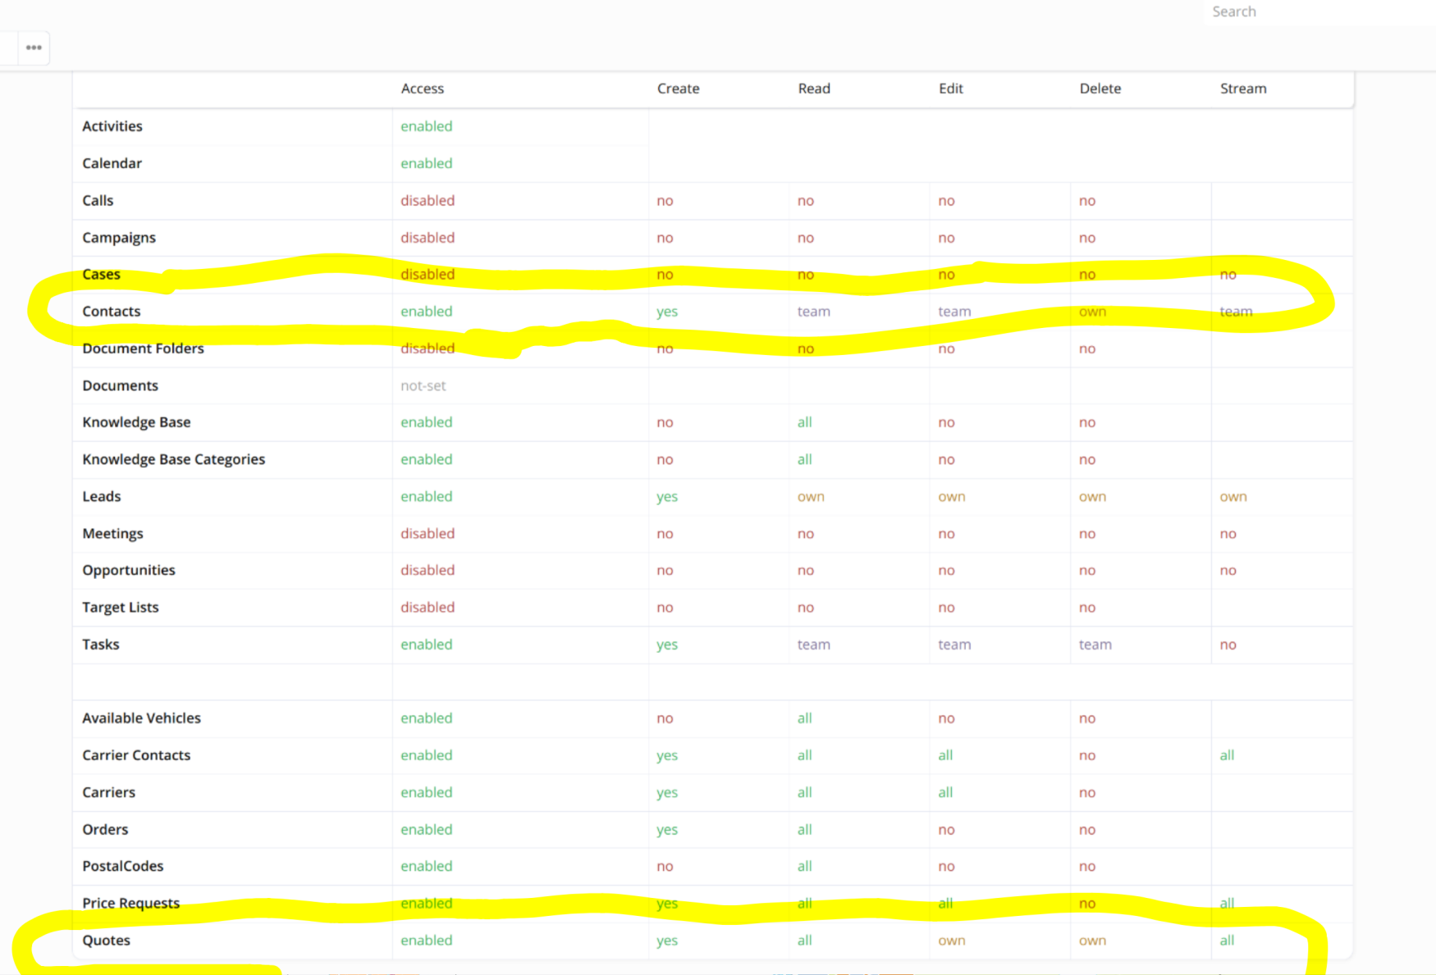Click PostalCodes row Read value all

click(804, 867)
